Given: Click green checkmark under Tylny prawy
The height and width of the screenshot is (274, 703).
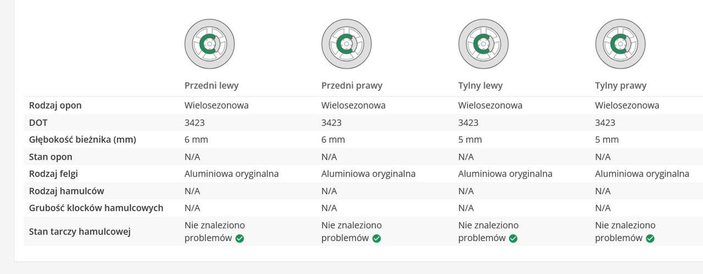Looking at the screenshot, I should [x=650, y=238].
